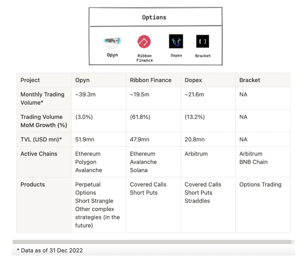Select the Dopex column header
This screenshot has height=258, width=307.
click(x=208, y=80)
